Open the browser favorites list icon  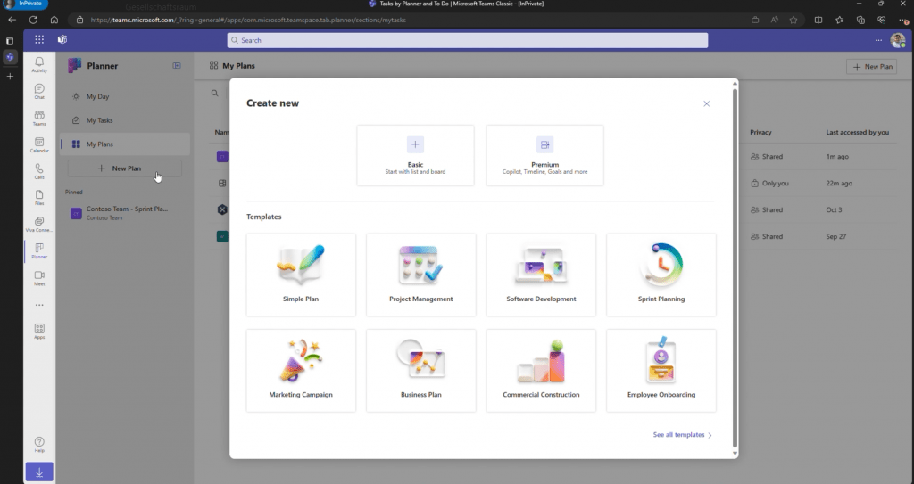coord(839,20)
